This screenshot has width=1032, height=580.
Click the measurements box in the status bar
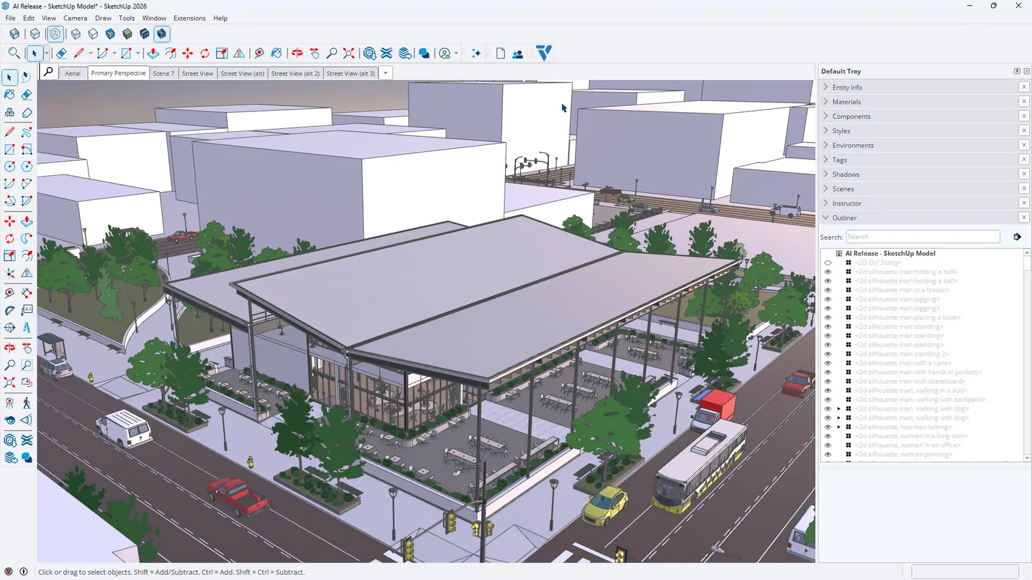[x=965, y=572]
